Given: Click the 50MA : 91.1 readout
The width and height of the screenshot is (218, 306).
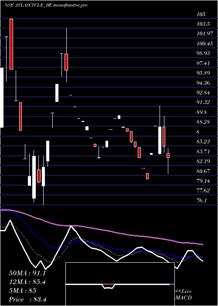Looking at the screenshot, I should pyautogui.click(x=27, y=273).
